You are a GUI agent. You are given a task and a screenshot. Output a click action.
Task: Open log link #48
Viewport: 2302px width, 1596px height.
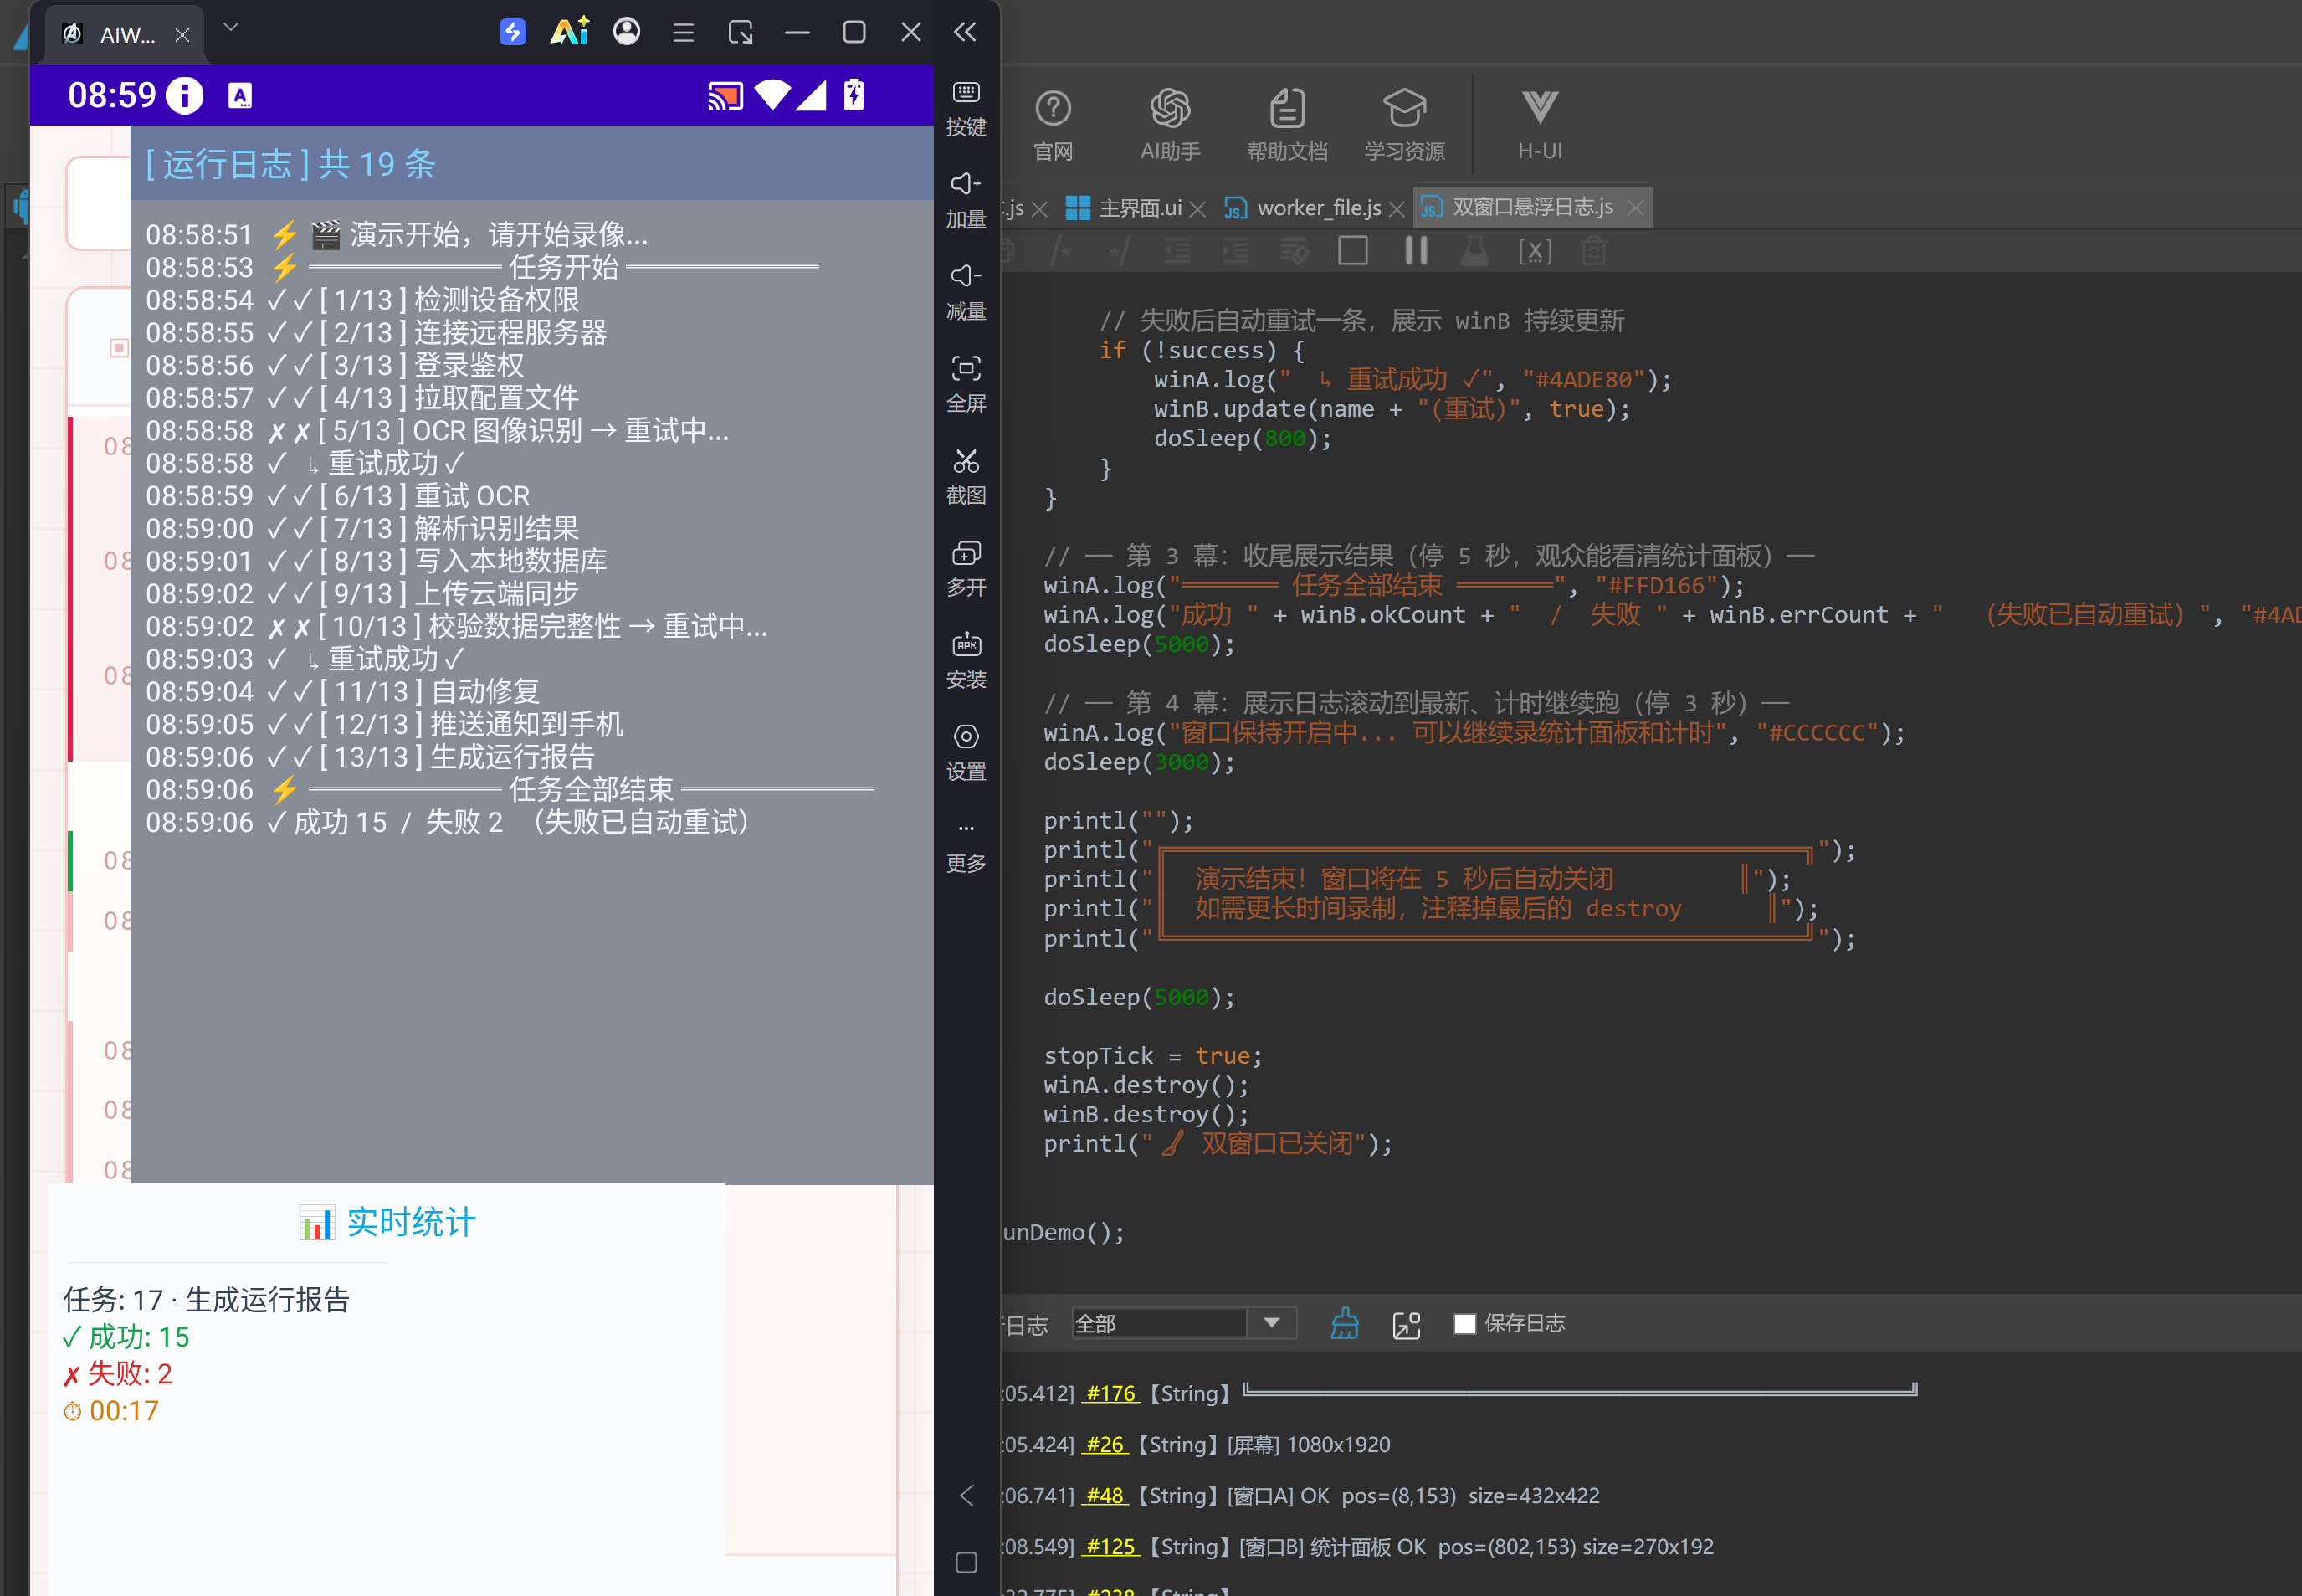point(1105,1495)
